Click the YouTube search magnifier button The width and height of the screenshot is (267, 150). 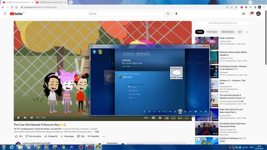[x=168, y=14]
